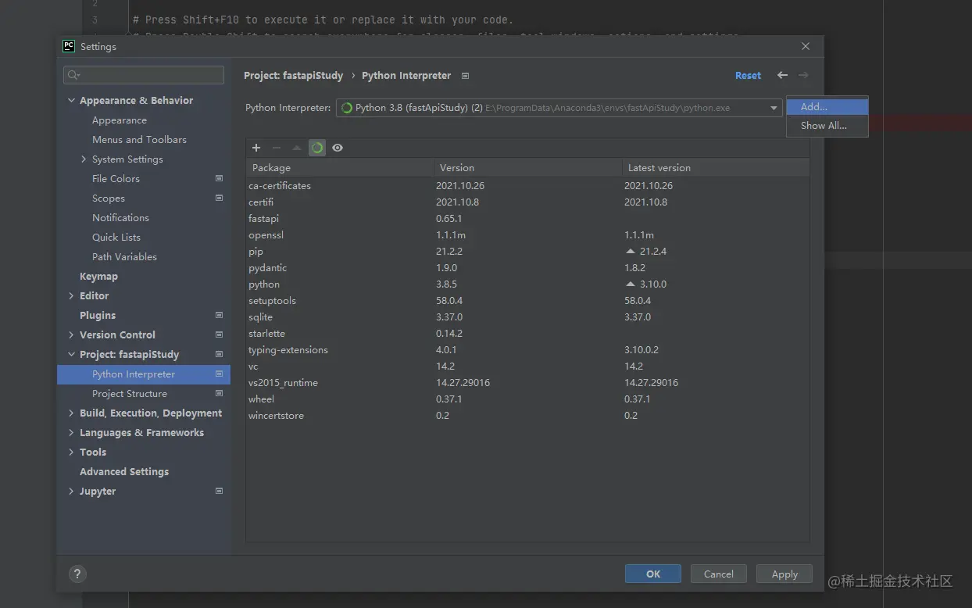972x608 pixels.
Task: Click the upgrade arrow beside python 3.10.0
Action: (x=631, y=284)
